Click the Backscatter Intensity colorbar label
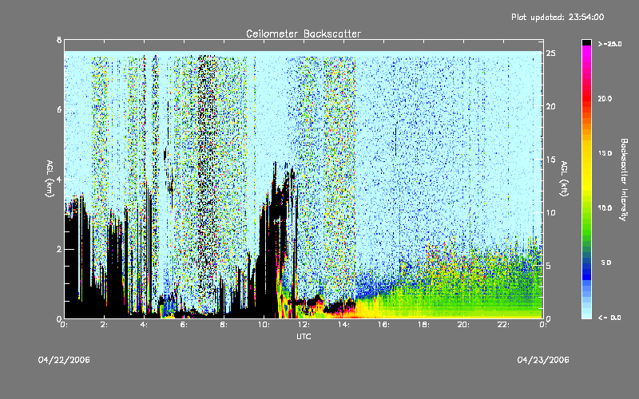This screenshot has height=399, width=639. (x=624, y=180)
